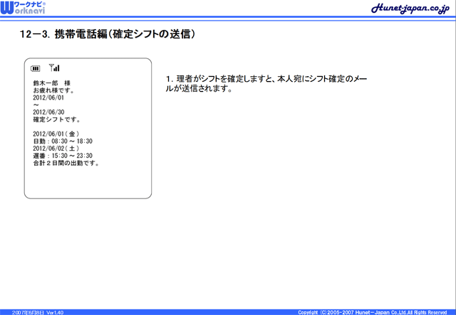Screen dimensions: 456x315
Task: Select the heading 12-3. 携帯電話編
Action: click(x=108, y=34)
